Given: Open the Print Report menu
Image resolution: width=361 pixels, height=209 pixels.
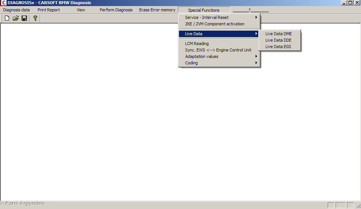Looking at the screenshot, I should pos(49,10).
